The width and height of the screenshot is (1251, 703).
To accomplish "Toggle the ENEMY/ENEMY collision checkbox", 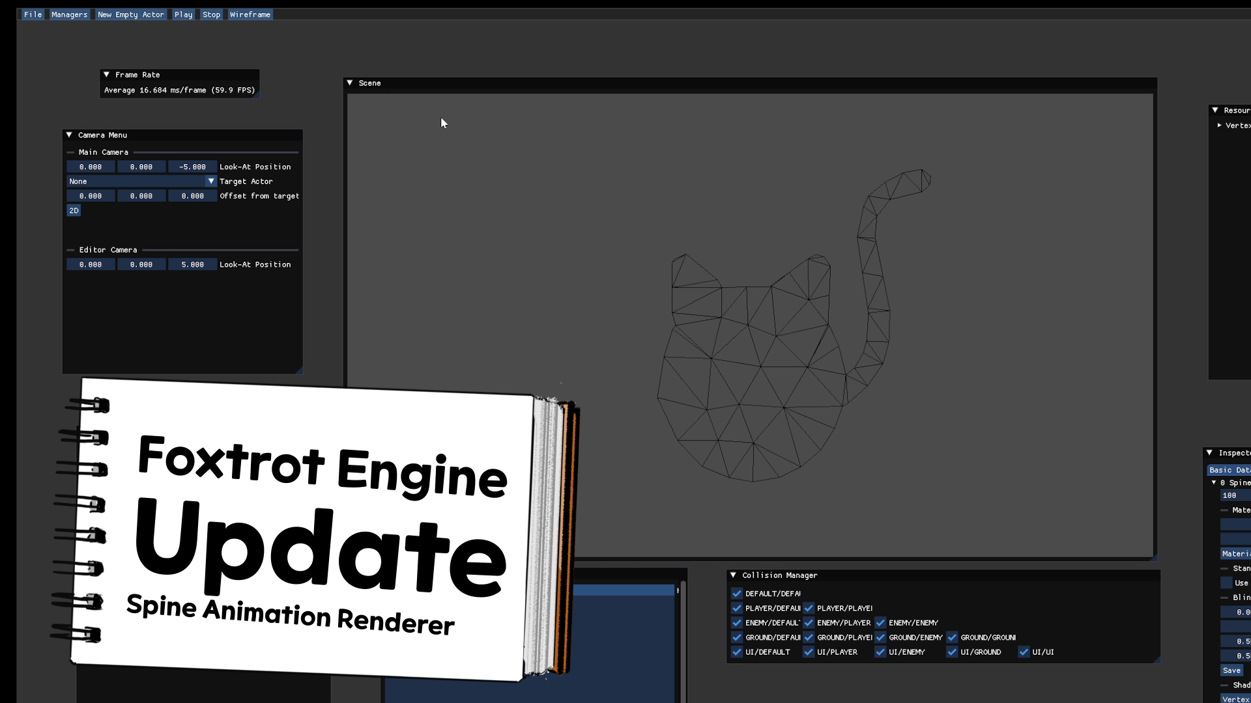I will (880, 623).
